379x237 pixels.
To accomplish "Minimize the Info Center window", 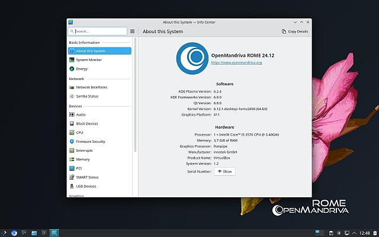I will pos(295,22).
